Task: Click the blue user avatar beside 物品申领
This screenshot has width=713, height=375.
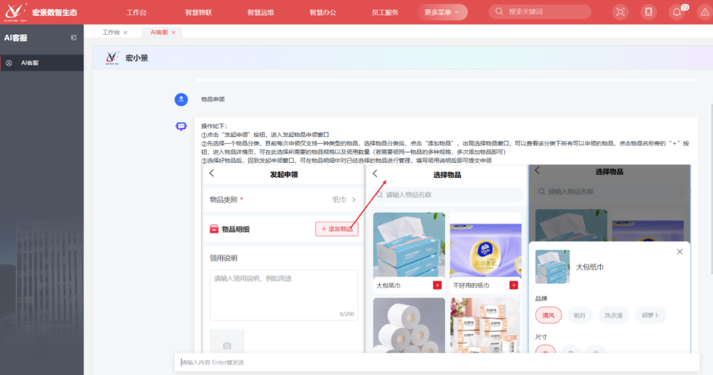Action: click(182, 100)
